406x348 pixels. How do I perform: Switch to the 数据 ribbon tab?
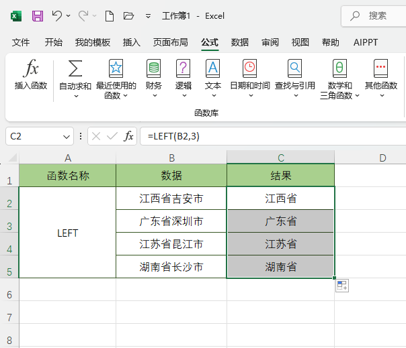point(240,42)
